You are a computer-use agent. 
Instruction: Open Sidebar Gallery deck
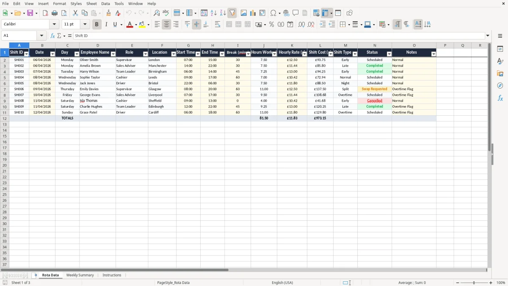click(x=500, y=74)
